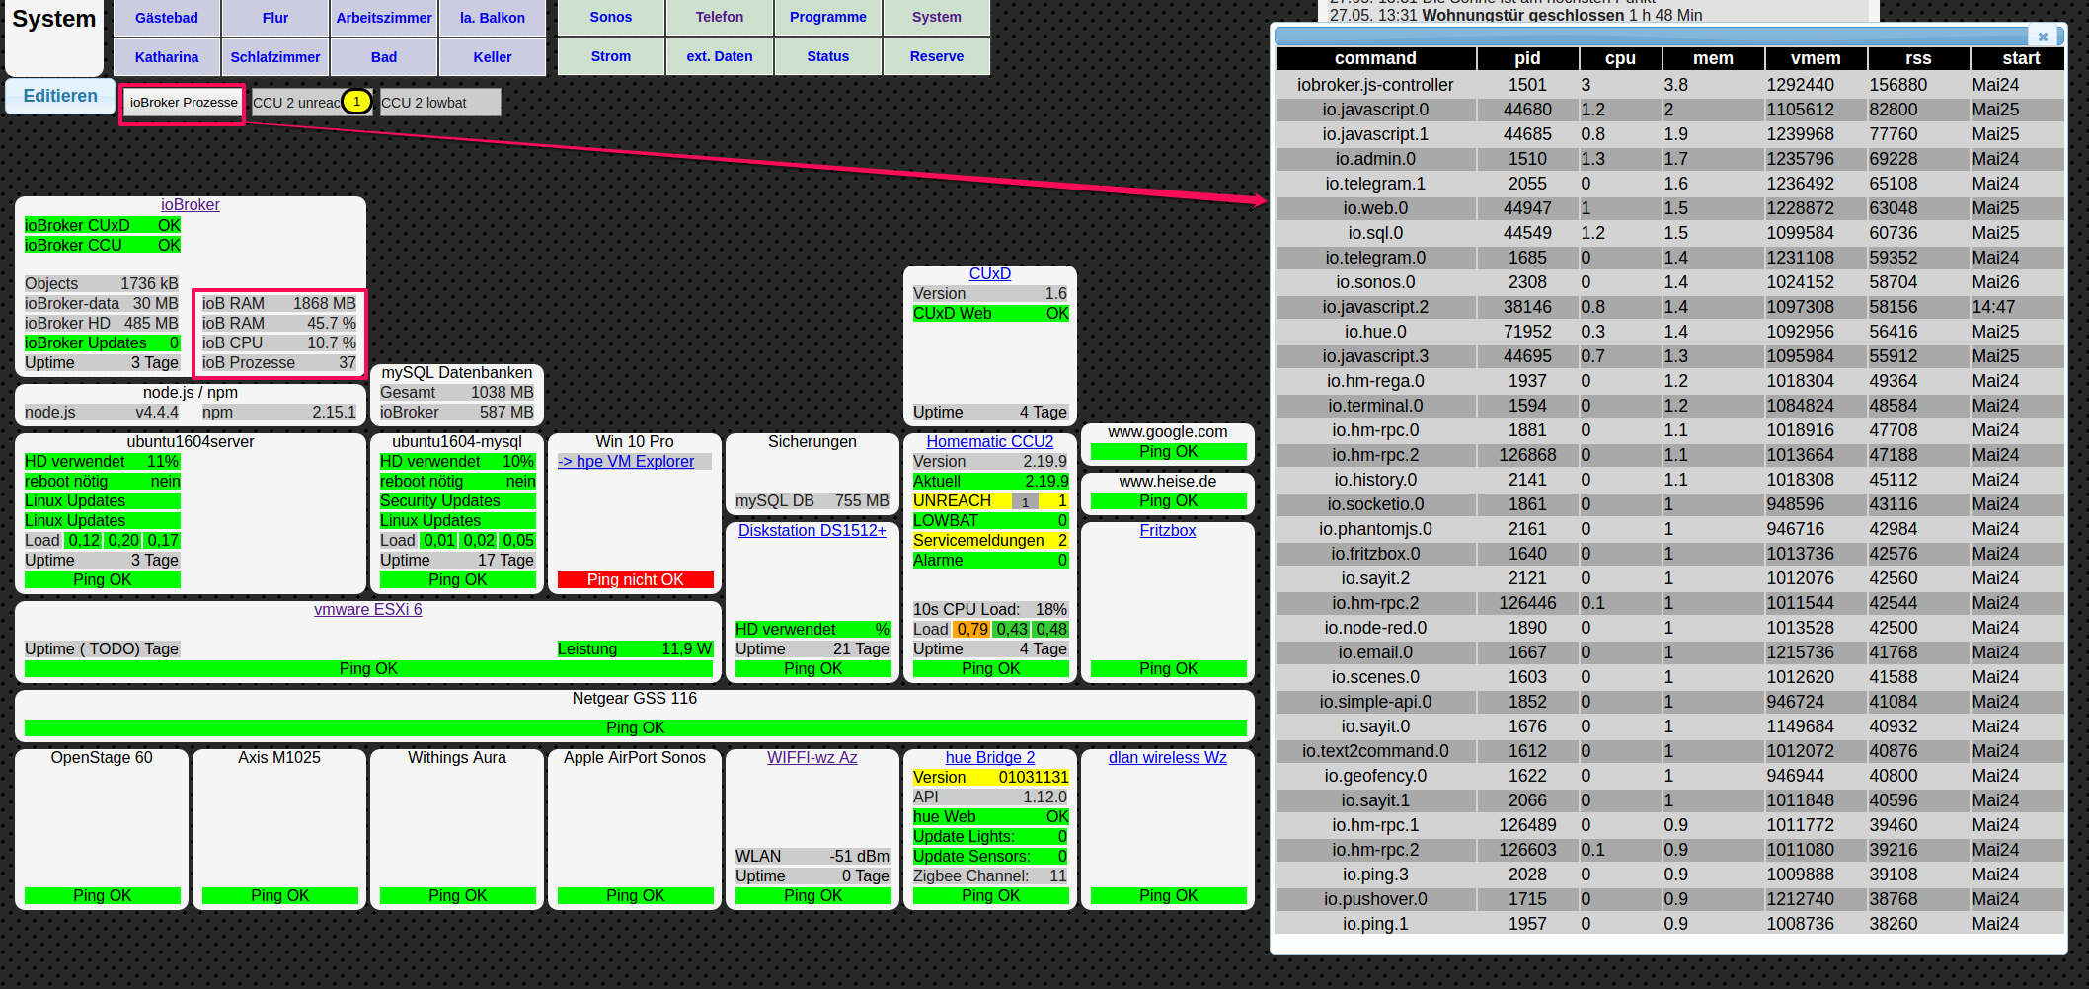The height and width of the screenshot is (989, 2089).
Task: Open the la. Balkon view
Action: tap(493, 18)
